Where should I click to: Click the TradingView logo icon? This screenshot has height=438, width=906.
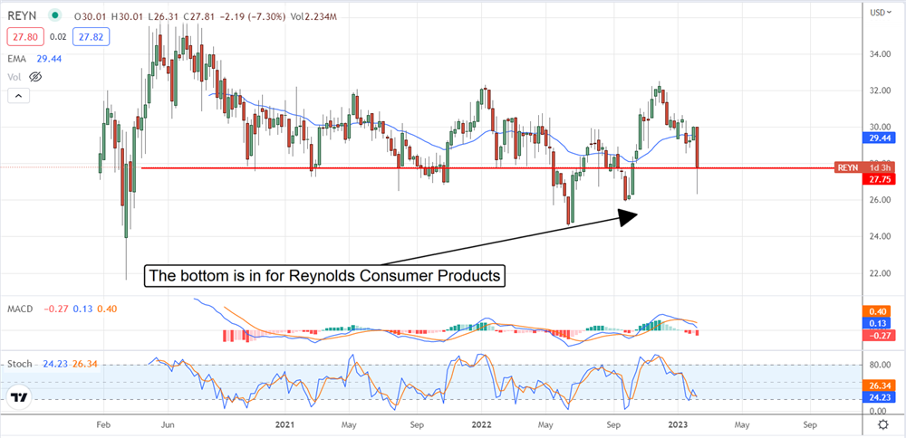pos(18,396)
